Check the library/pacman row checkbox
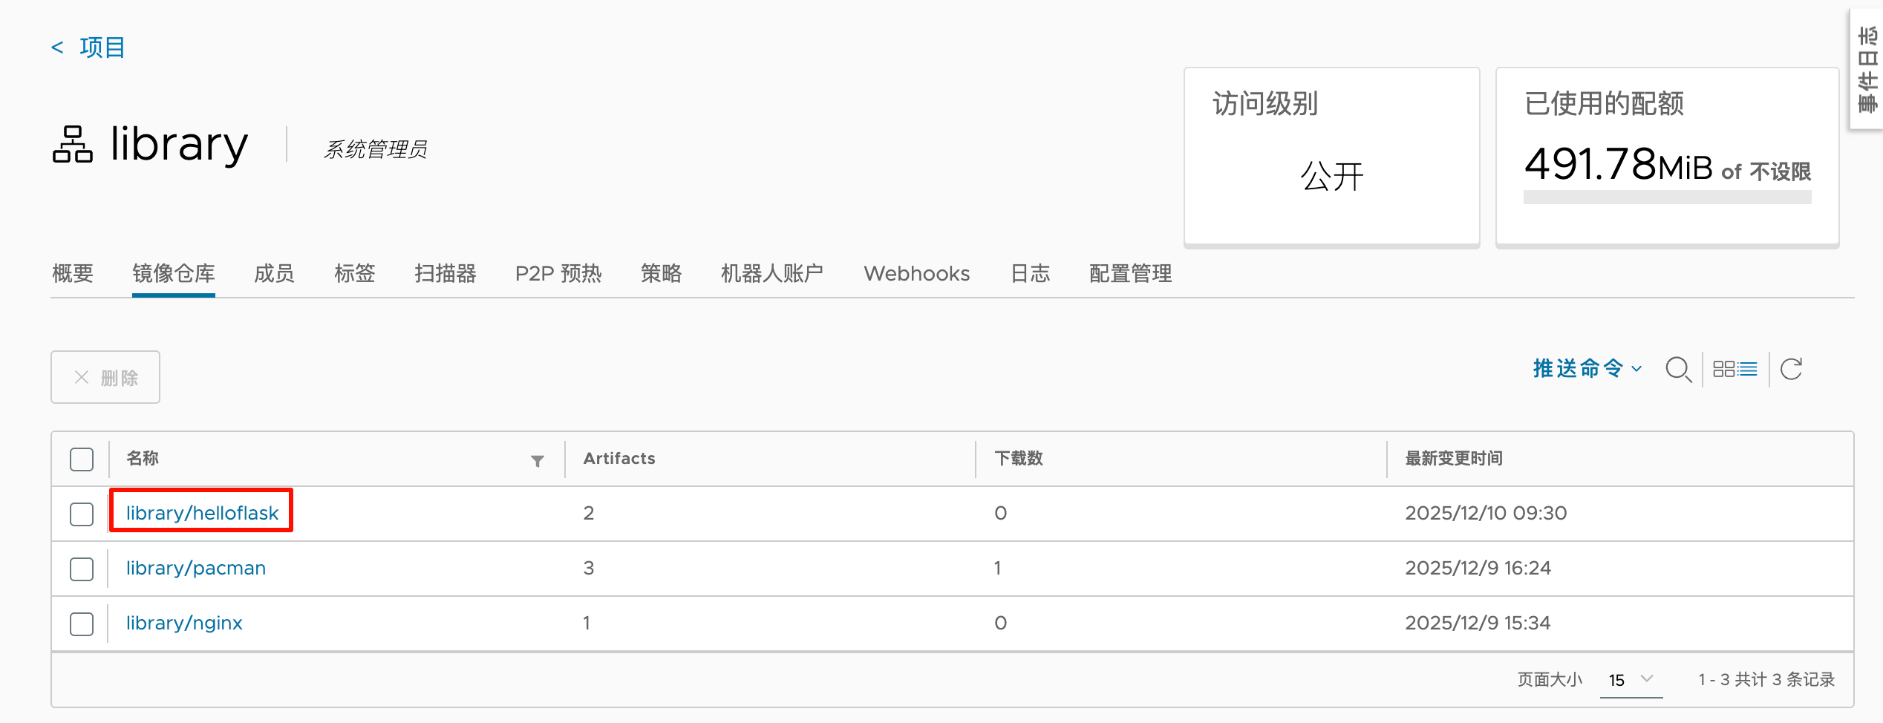Screen dimensions: 1883x723 click(x=81, y=569)
